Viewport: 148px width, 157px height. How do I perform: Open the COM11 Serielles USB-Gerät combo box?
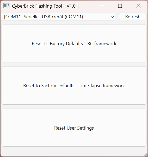[x=58, y=17]
